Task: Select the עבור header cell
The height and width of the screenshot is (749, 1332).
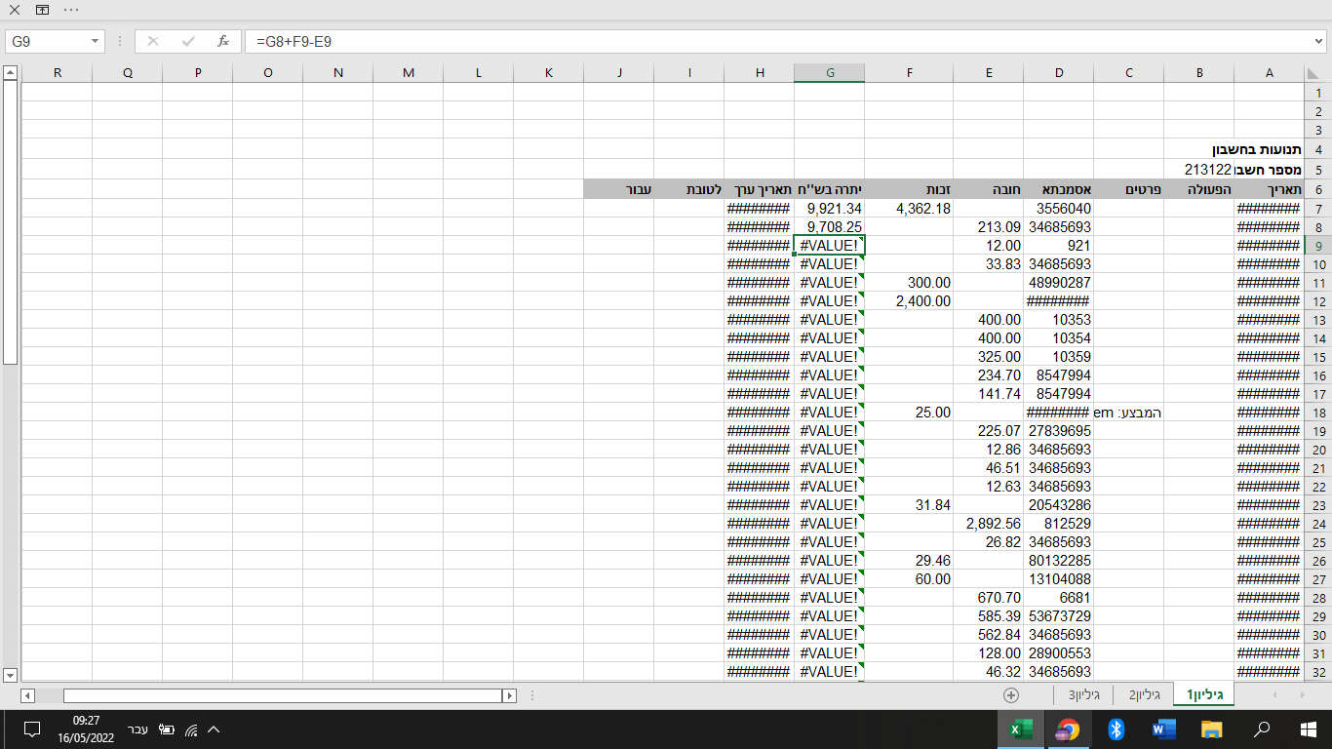Action: pos(619,189)
